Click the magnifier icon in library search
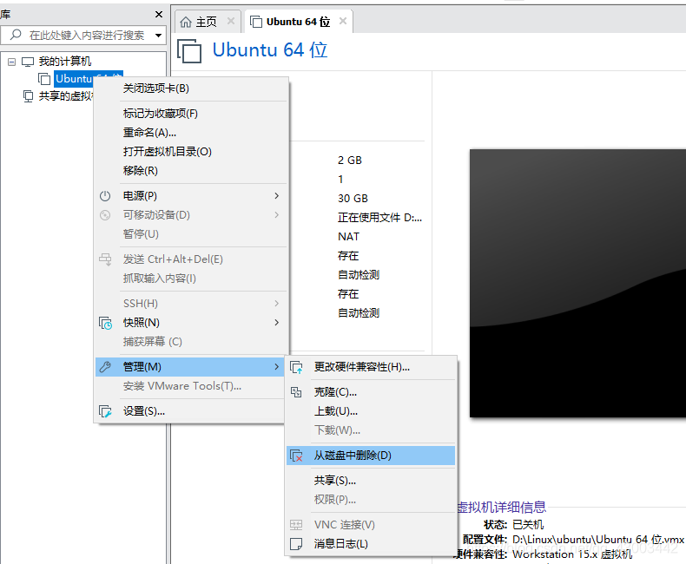This screenshot has height=564, width=686. [16, 35]
